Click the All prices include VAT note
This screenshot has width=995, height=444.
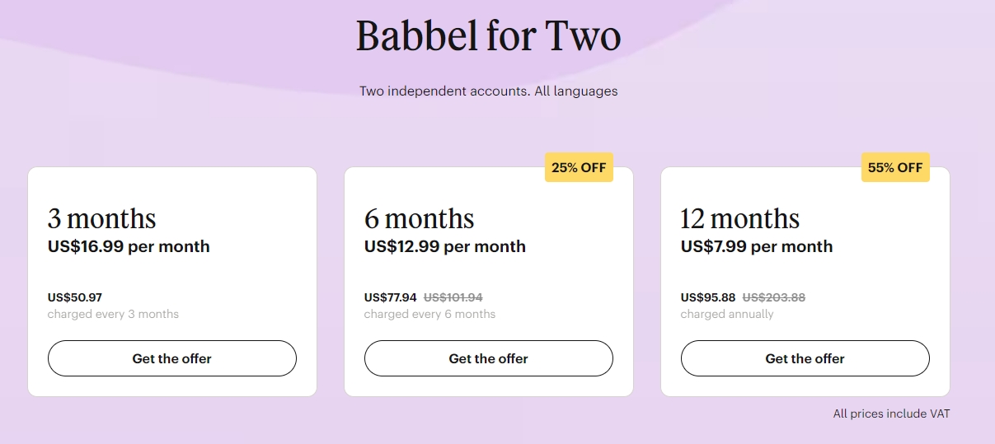891,414
